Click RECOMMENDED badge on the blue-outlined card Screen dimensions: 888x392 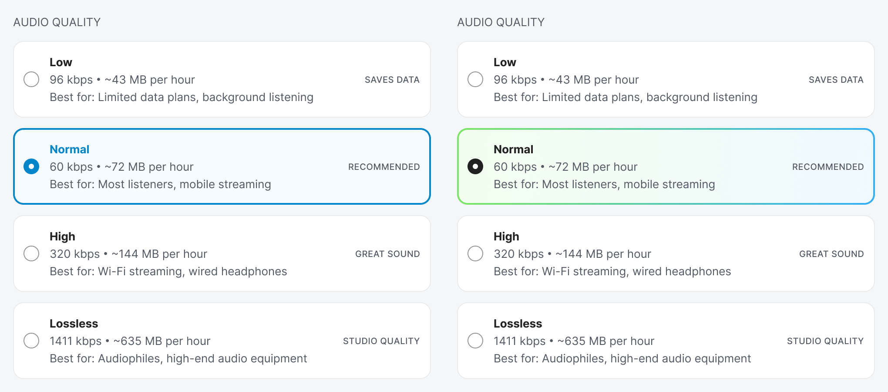pos(384,167)
